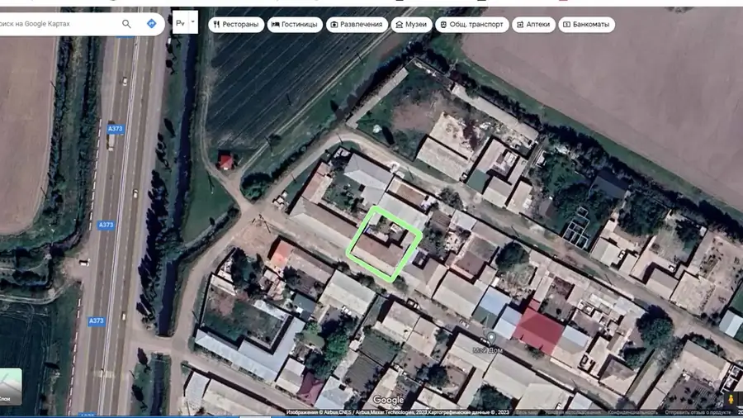Find Аптеки nearby
743x418 pixels.
pos(533,24)
